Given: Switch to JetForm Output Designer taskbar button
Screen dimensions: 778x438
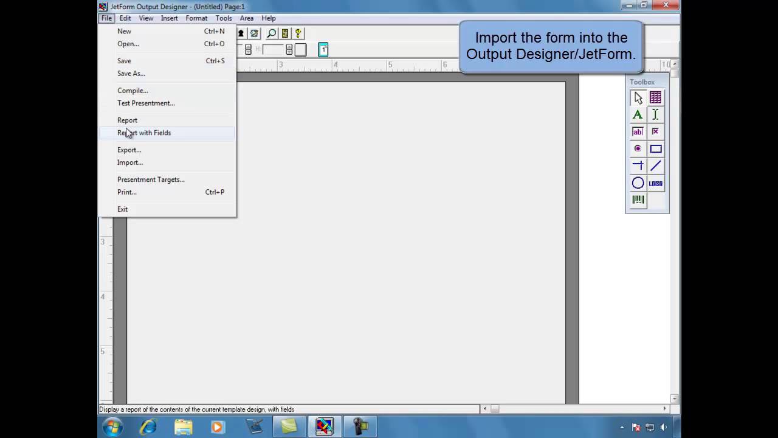Looking at the screenshot, I should tap(324, 426).
